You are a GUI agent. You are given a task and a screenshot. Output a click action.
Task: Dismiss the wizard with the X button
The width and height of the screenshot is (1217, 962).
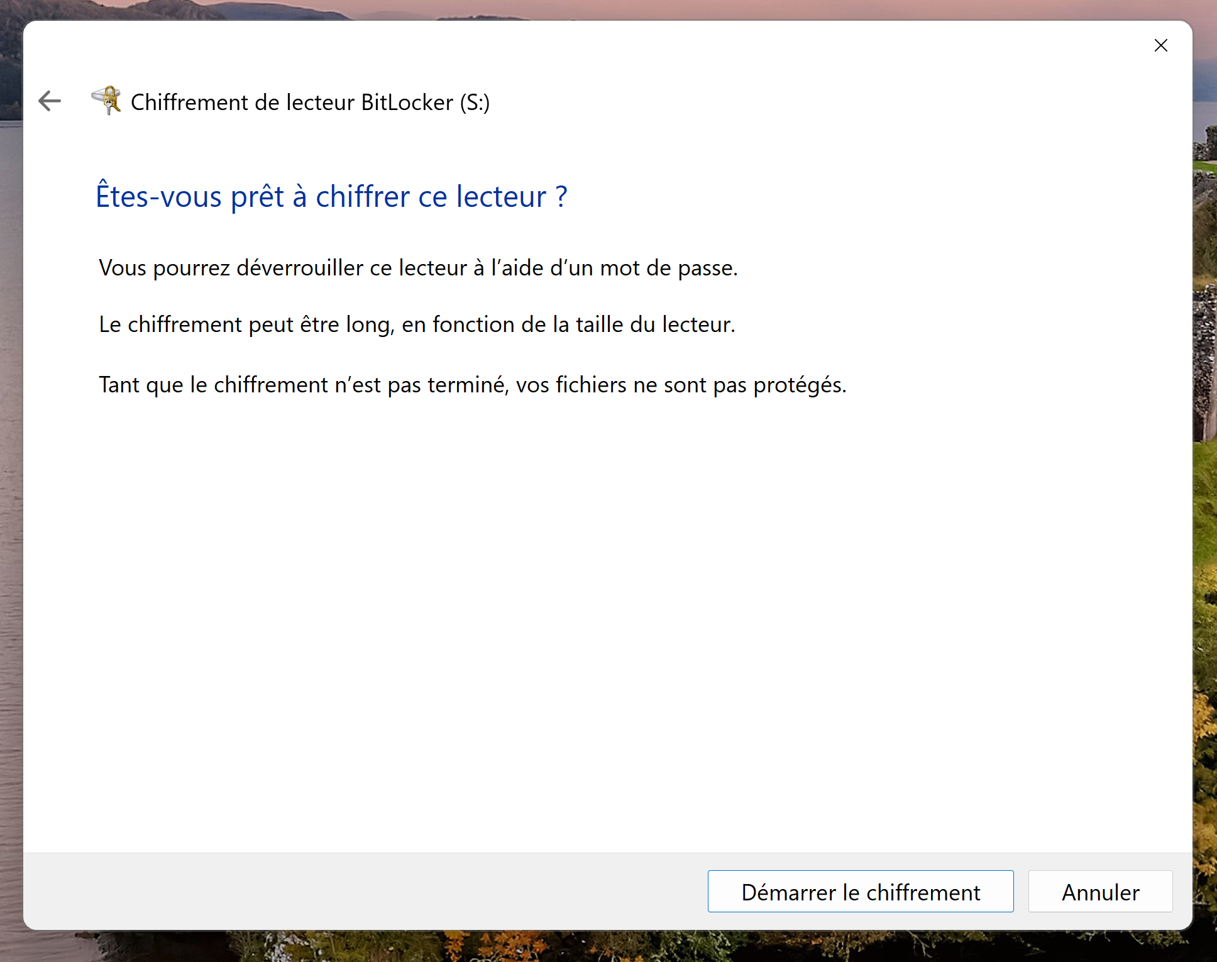pos(1161,45)
